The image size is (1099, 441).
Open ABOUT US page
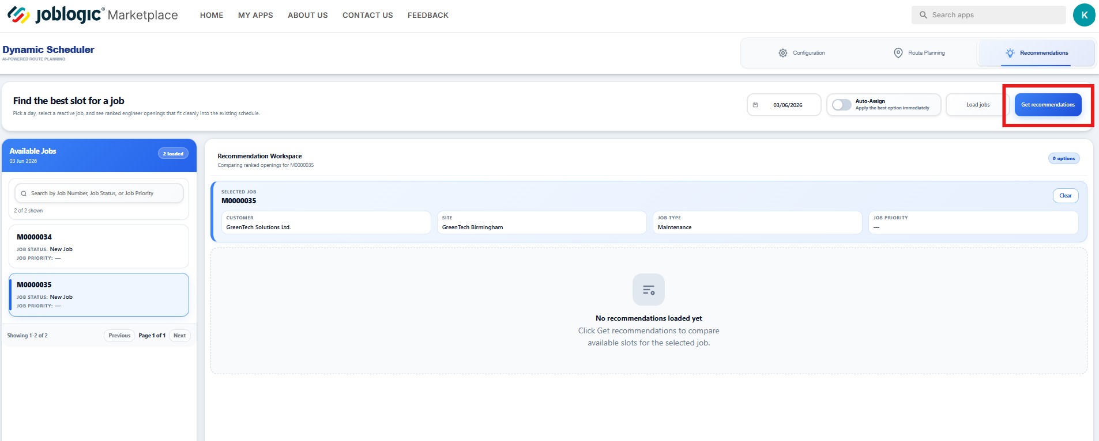308,15
